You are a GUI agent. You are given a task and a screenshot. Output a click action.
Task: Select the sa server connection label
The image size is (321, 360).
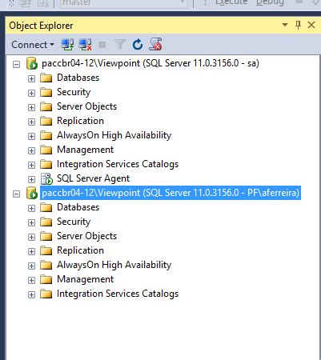click(150, 63)
